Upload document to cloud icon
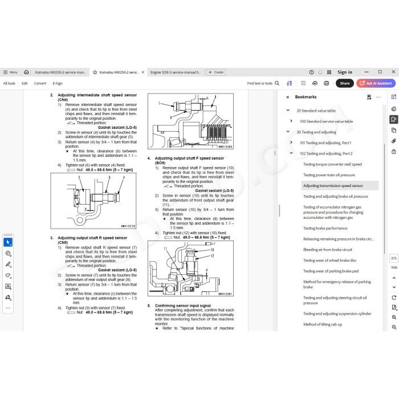This screenshot has width=399, height=399. [x=315, y=83]
